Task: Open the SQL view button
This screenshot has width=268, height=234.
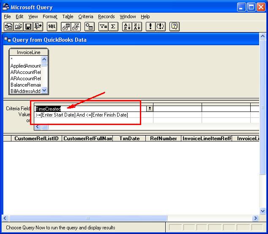Action: click(52, 27)
